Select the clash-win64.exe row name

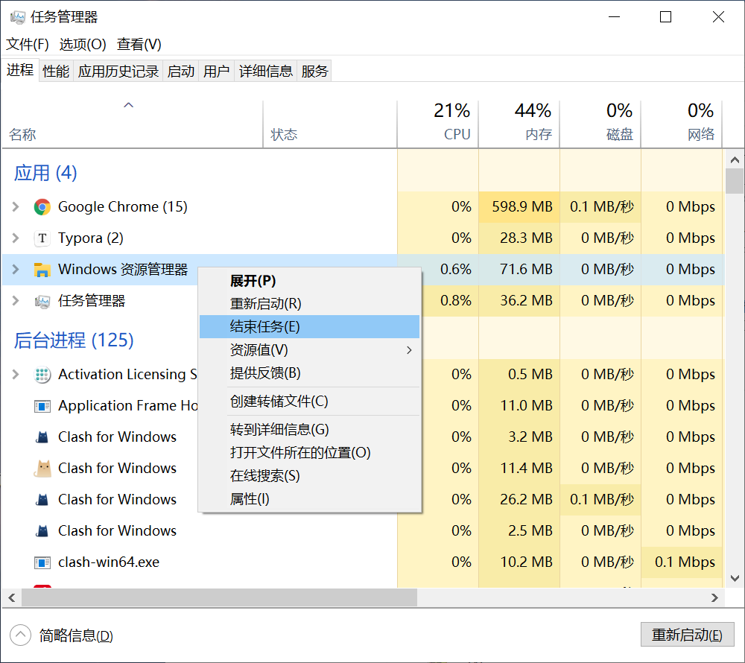[x=108, y=562]
